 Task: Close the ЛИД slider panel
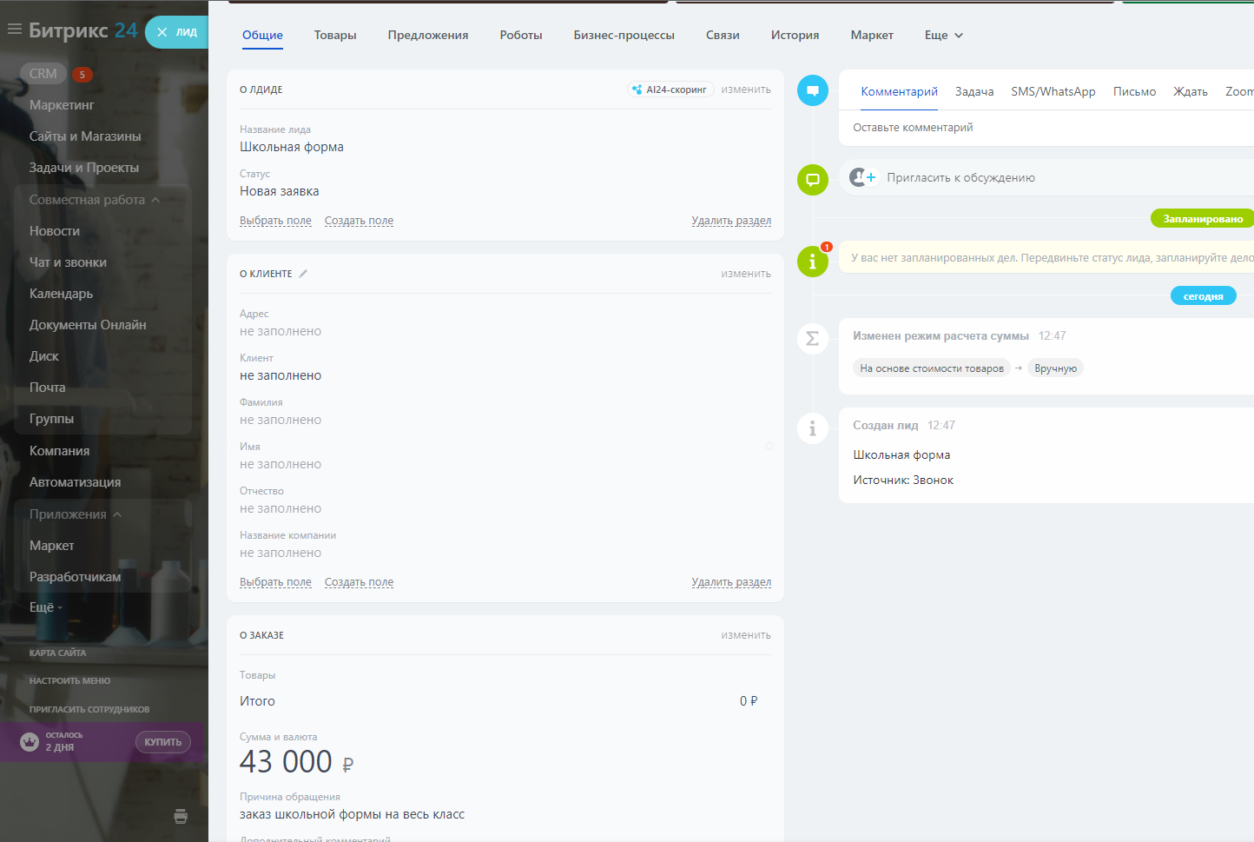[162, 32]
